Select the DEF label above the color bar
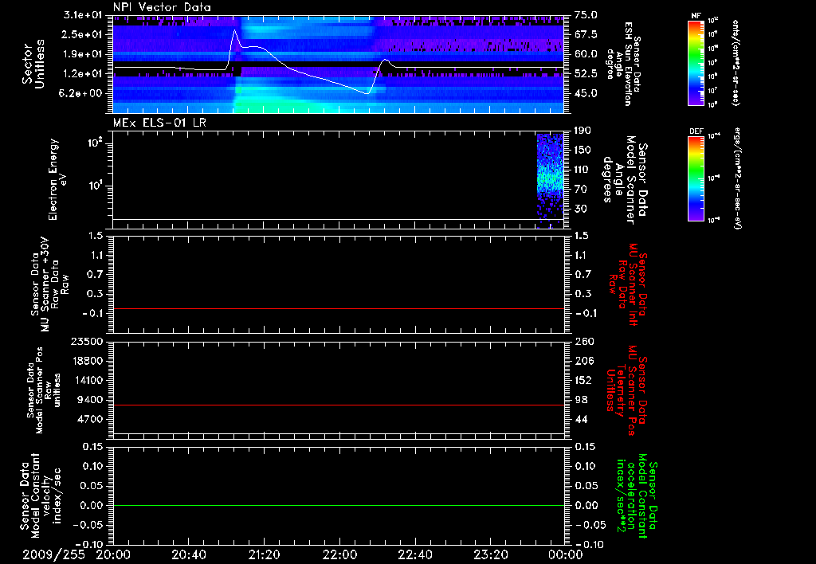The width and height of the screenshot is (816, 564). pyautogui.click(x=696, y=131)
